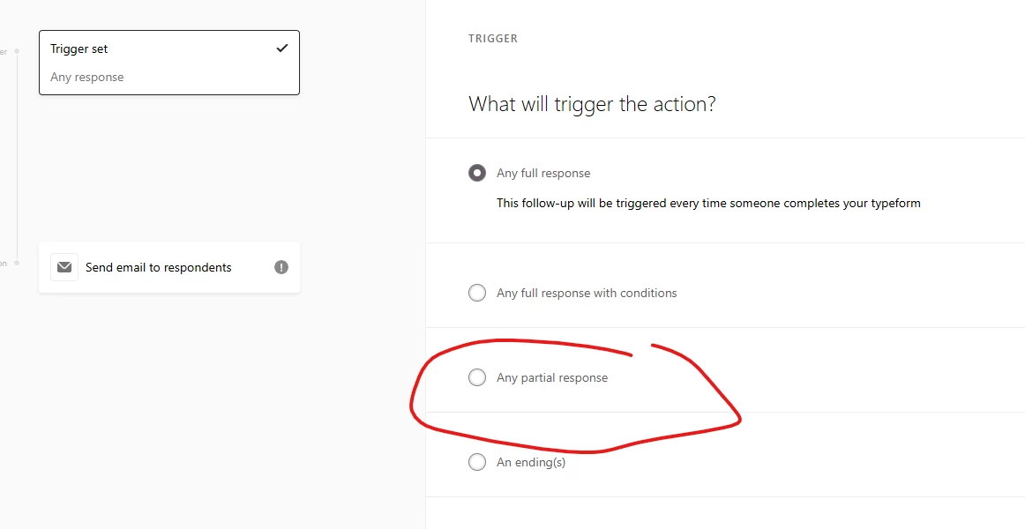Viewport: 1025px width, 529px height.
Task: Open the Trigger set step title
Action: (x=79, y=49)
